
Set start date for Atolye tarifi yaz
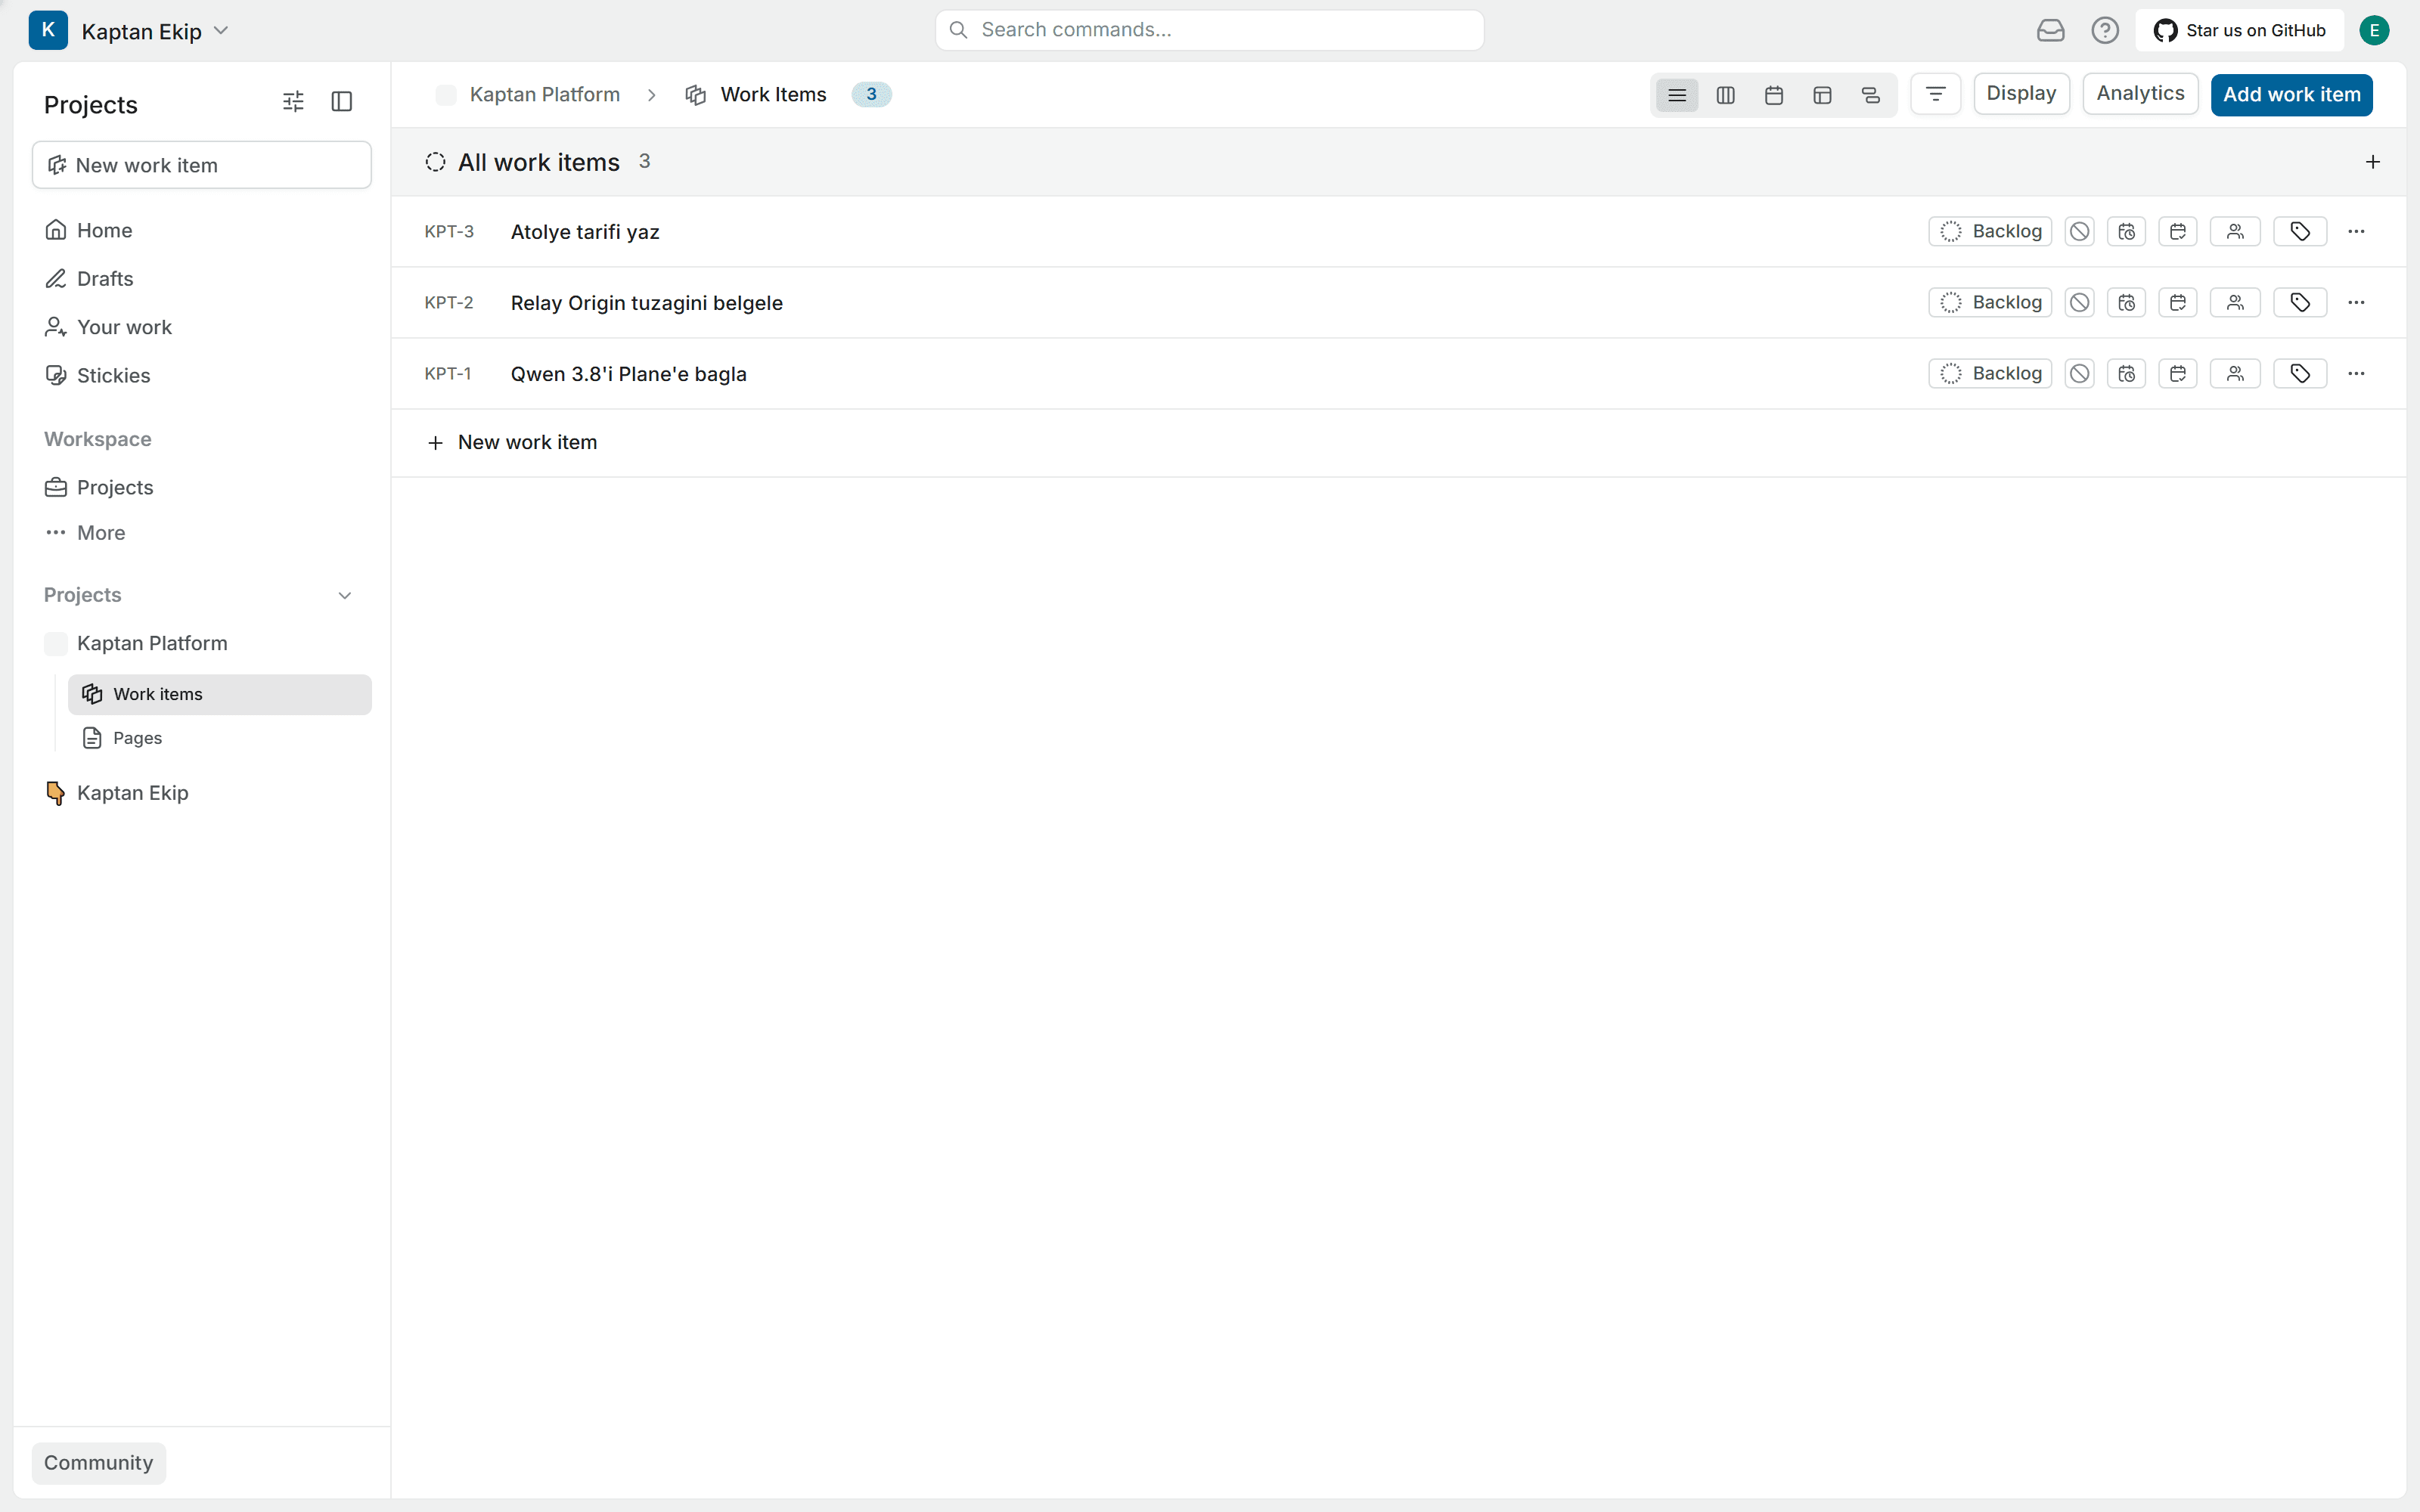coord(2126,231)
